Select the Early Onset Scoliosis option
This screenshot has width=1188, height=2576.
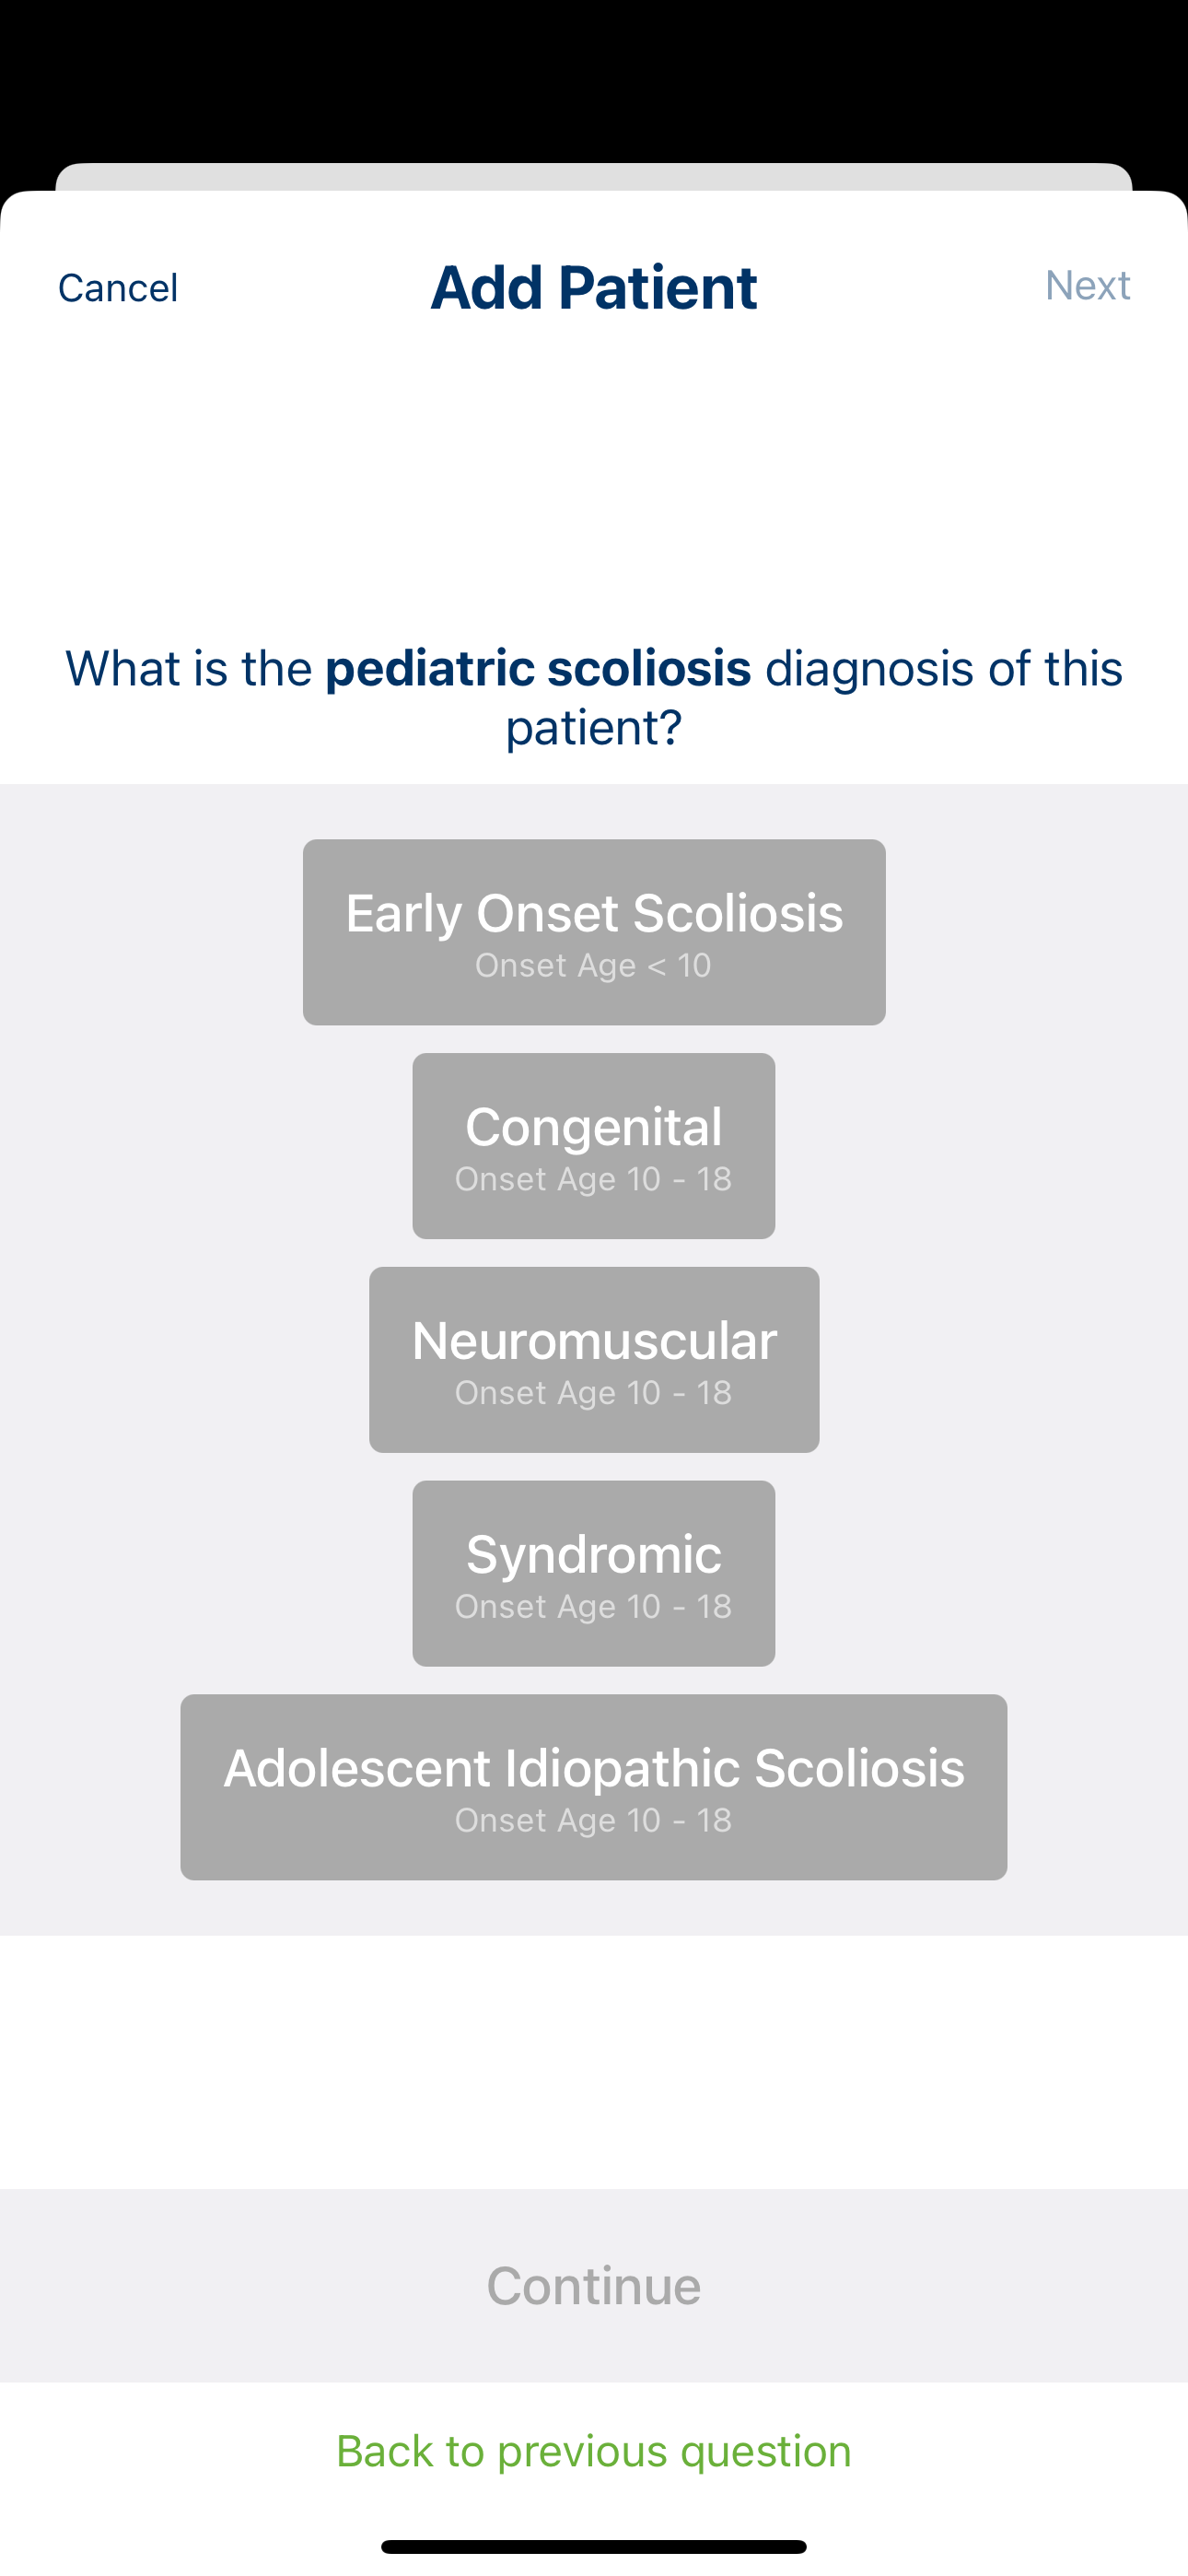coord(594,932)
